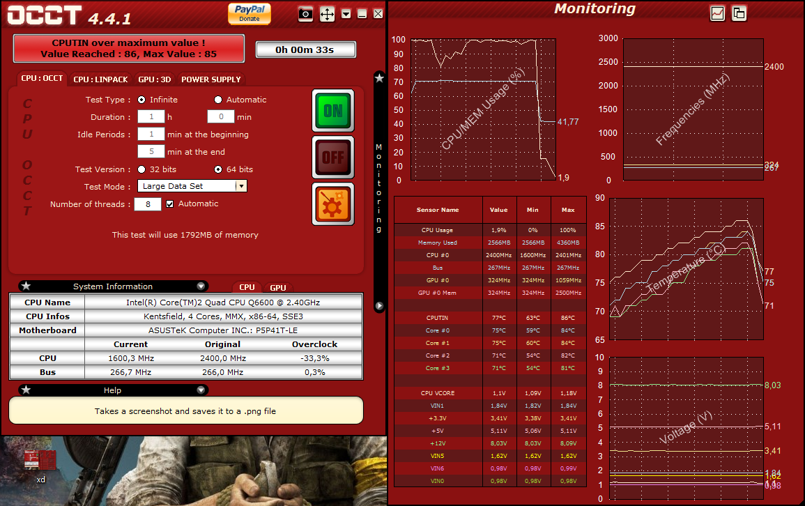The height and width of the screenshot is (506, 805).
Task: Click the CPU Name value Core2 Quad Q6600
Action: tap(223, 302)
